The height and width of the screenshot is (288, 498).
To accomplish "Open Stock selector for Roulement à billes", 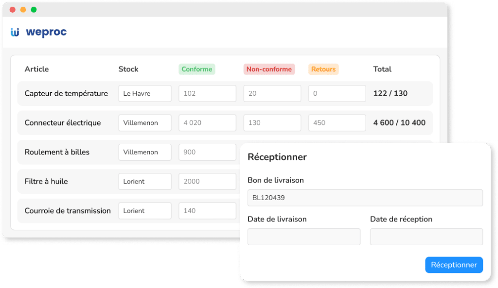I will 144,152.
